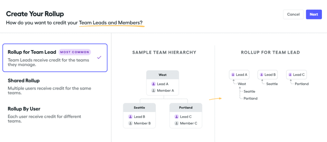
Task: Click the West team header in hierarchy
Action: pyautogui.click(x=163, y=75)
